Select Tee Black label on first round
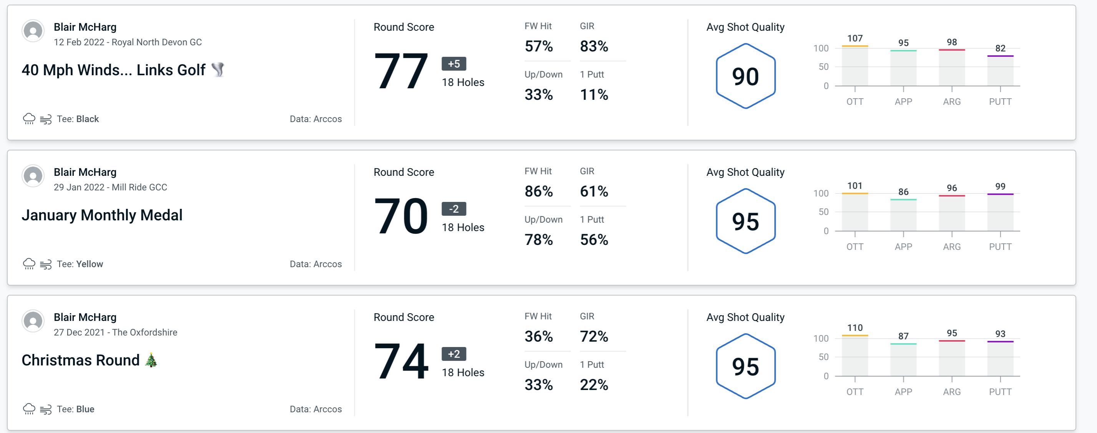1097x433 pixels. (x=79, y=118)
